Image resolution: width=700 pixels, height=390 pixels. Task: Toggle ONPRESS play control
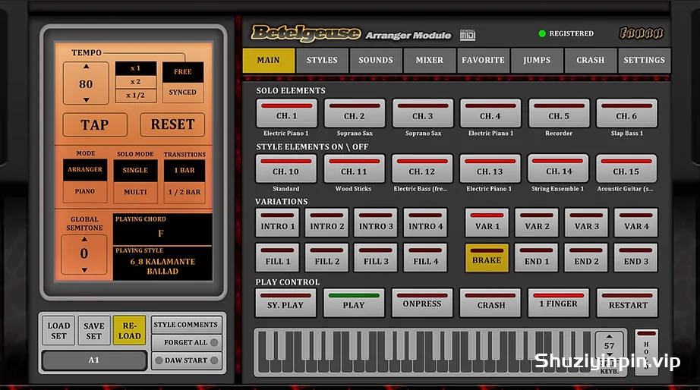click(422, 303)
